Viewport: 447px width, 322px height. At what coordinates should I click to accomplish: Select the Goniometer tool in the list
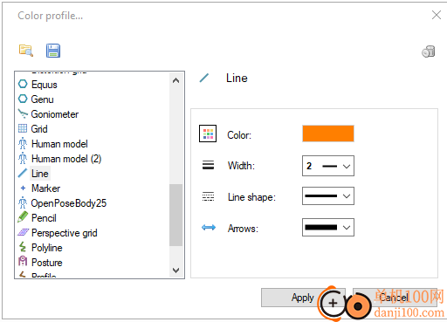point(55,114)
